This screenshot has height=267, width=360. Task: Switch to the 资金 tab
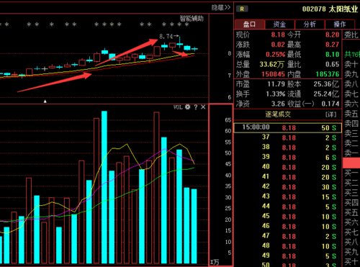tap(279, 24)
